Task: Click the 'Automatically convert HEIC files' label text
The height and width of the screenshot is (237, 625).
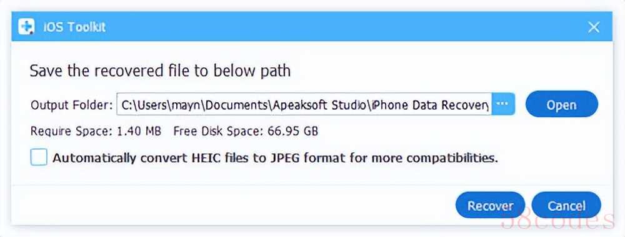Action: pyautogui.click(x=276, y=158)
